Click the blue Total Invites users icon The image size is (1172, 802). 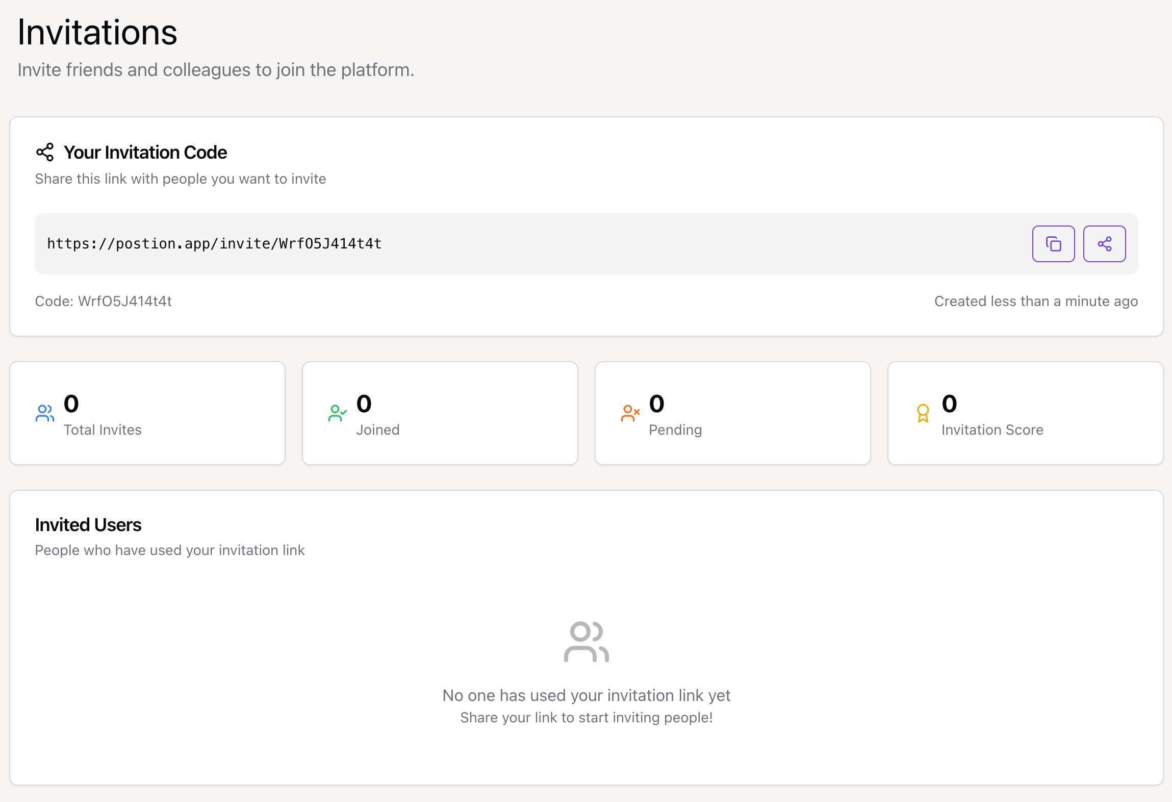[x=45, y=413]
